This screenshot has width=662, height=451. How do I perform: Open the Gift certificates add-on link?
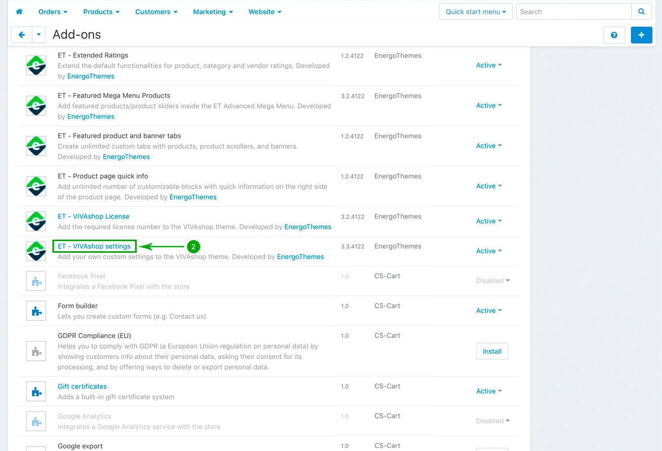point(82,386)
